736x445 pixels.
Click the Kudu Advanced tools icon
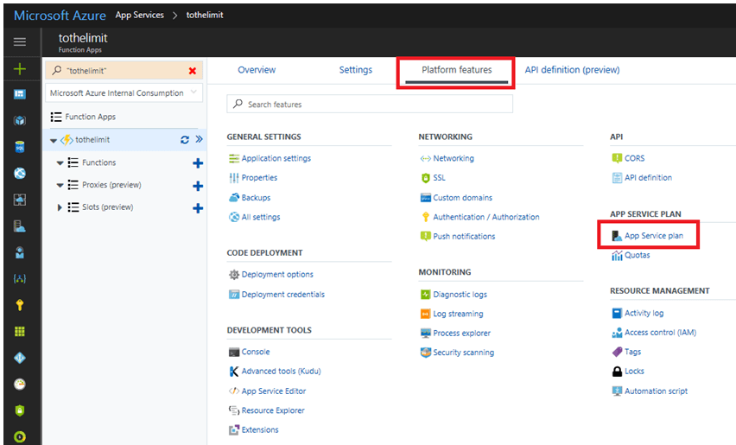234,372
